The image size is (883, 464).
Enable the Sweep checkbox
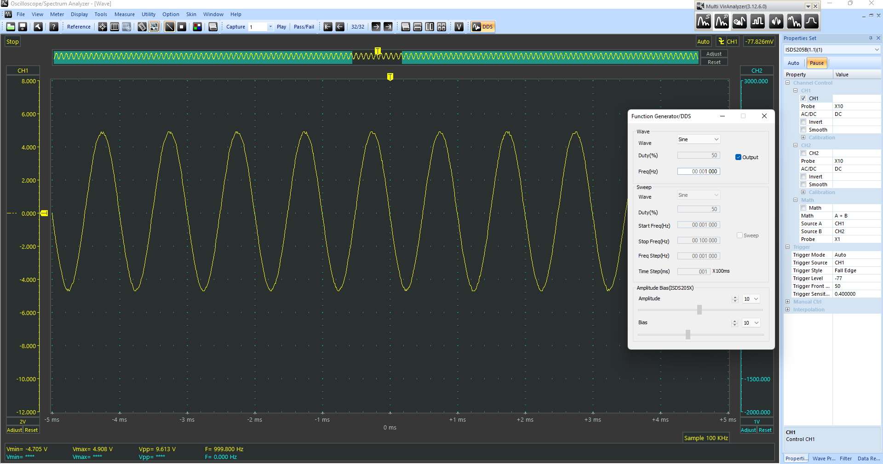pos(740,235)
